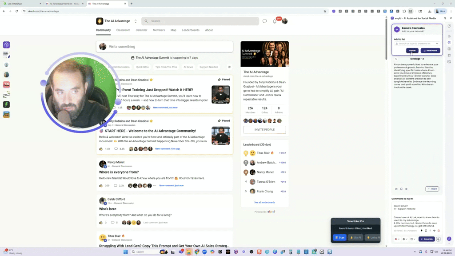
Task: Like the START HERE welcome post
Action: (x=101, y=148)
